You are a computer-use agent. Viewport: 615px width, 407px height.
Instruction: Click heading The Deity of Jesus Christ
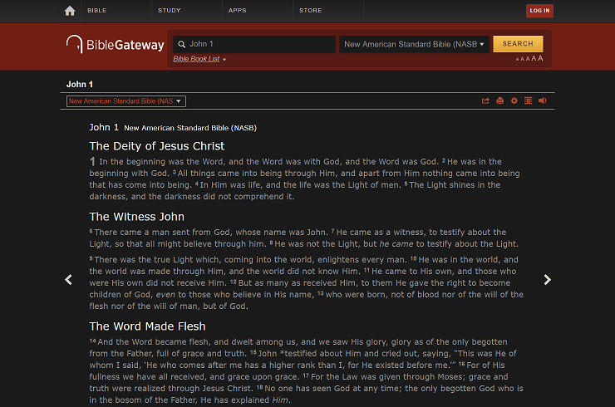(x=156, y=146)
